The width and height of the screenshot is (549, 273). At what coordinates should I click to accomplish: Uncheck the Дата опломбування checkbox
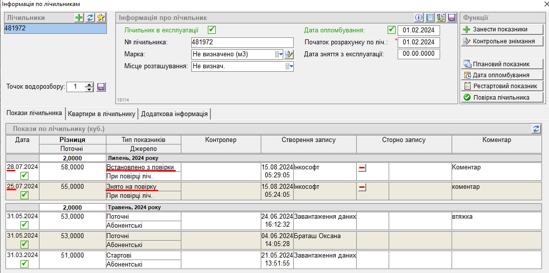tap(391, 30)
